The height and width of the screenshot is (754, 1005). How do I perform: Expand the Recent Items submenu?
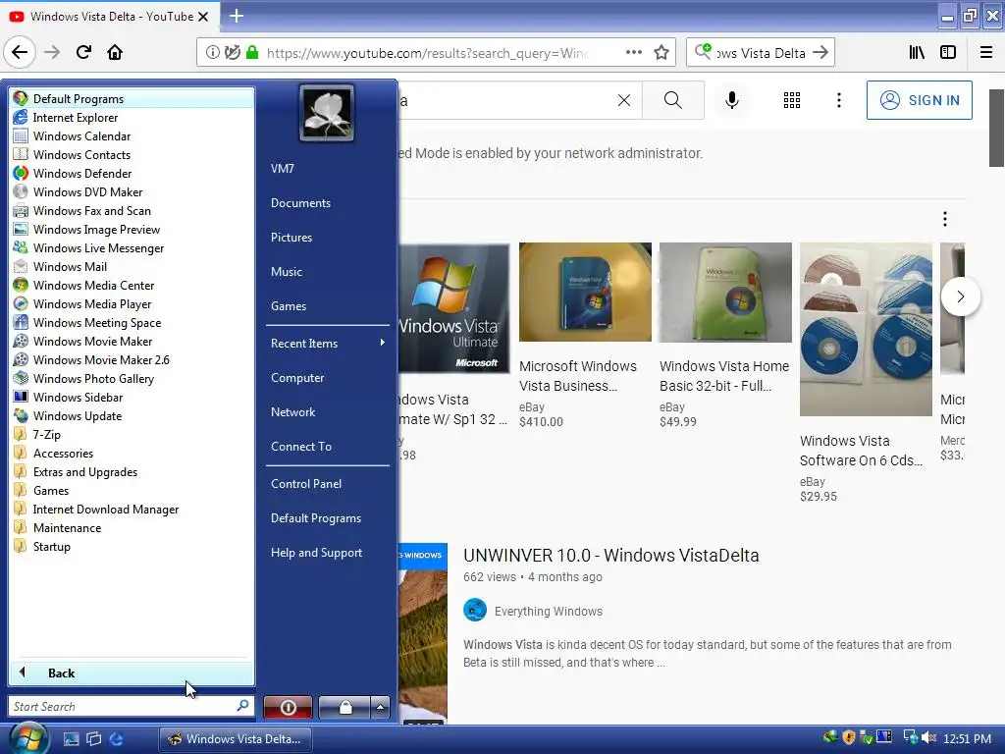pyautogui.click(x=328, y=343)
